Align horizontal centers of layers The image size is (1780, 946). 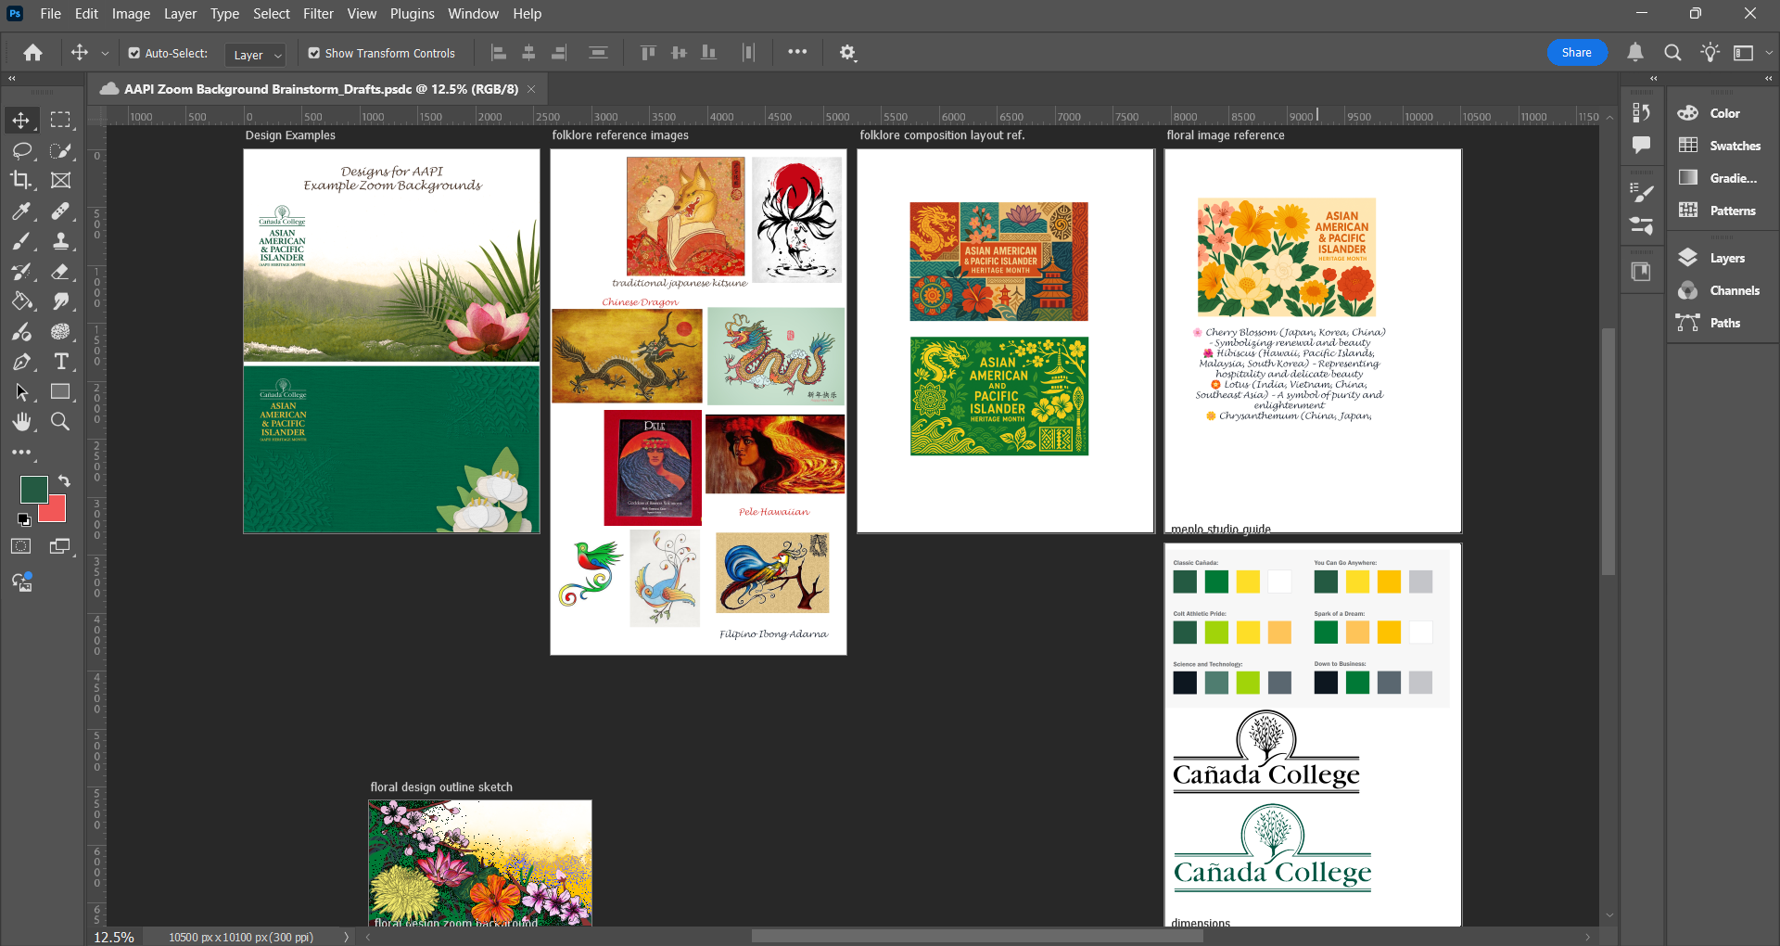pos(528,53)
